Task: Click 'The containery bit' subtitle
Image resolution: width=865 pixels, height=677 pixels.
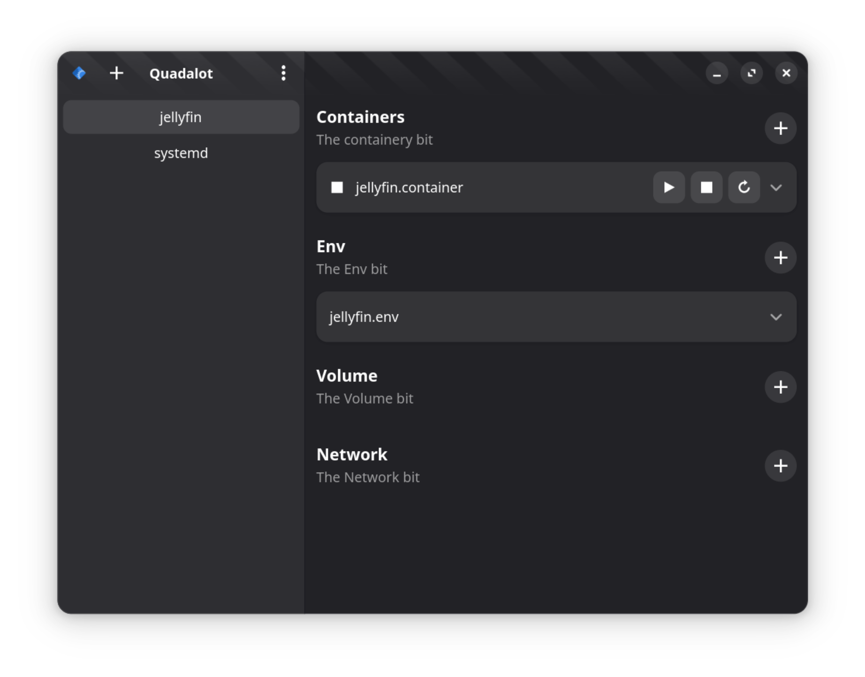Action: (x=374, y=140)
